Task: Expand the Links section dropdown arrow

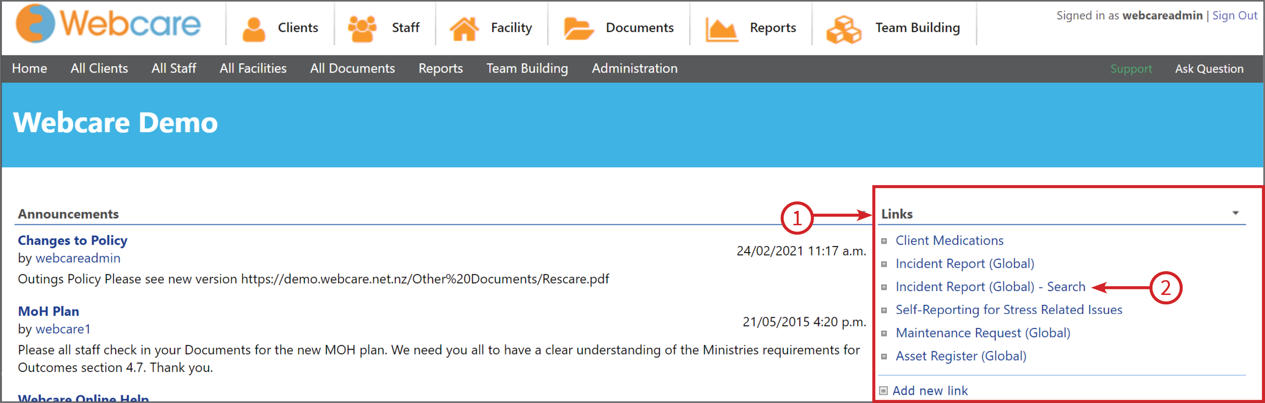Action: 1235,213
